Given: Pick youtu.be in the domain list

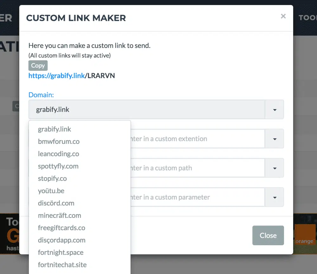Looking at the screenshot, I should (x=51, y=191).
